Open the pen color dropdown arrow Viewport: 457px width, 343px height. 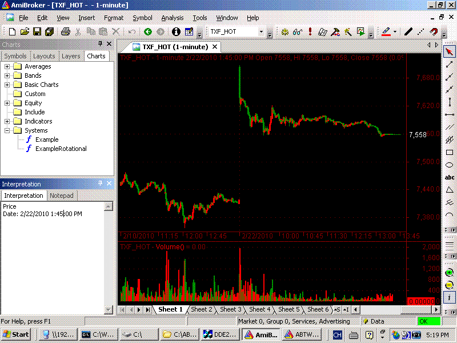[x=395, y=31]
